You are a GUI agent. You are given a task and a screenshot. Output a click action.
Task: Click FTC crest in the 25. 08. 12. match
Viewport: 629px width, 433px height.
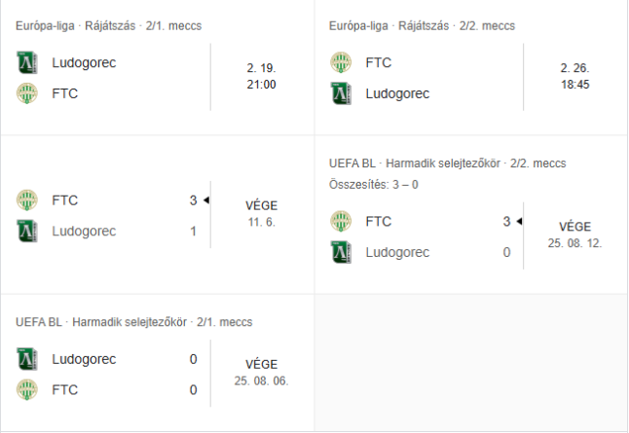tap(341, 222)
